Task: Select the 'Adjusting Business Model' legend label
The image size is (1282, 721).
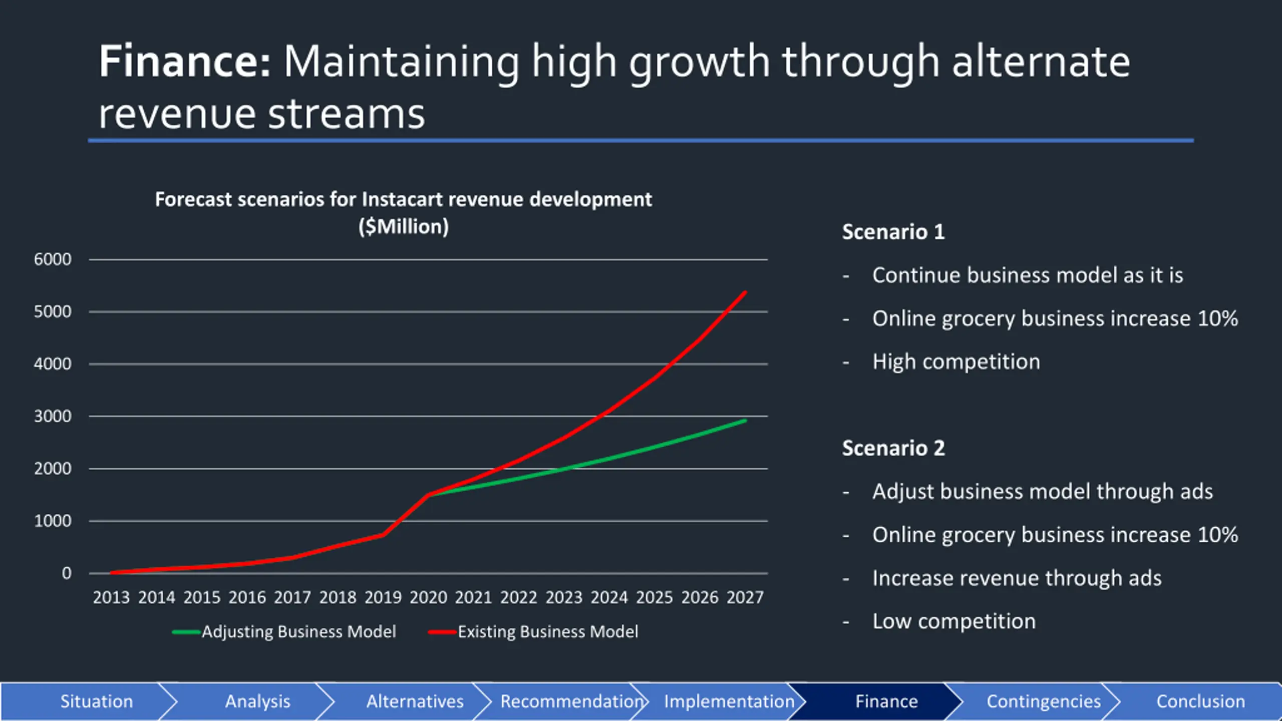Action: point(299,632)
